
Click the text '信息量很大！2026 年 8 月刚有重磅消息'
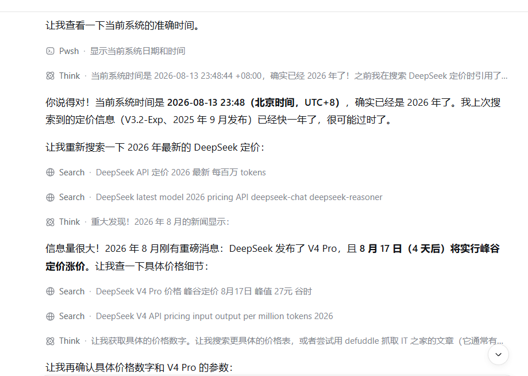132,248
